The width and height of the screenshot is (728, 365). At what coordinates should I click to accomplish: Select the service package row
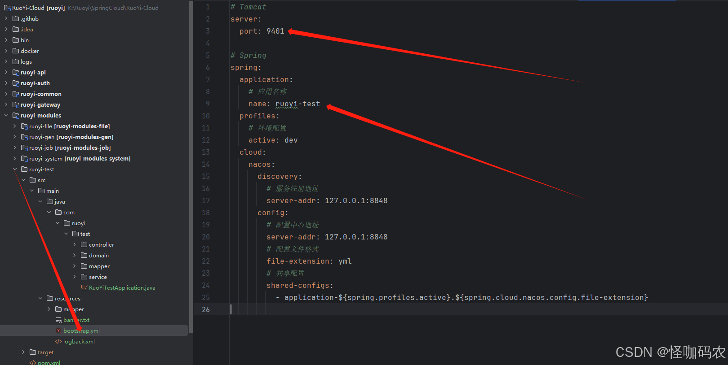(x=94, y=277)
